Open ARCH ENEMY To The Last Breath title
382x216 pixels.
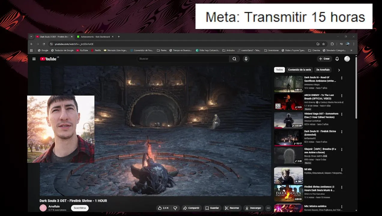click(x=319, y=97)
